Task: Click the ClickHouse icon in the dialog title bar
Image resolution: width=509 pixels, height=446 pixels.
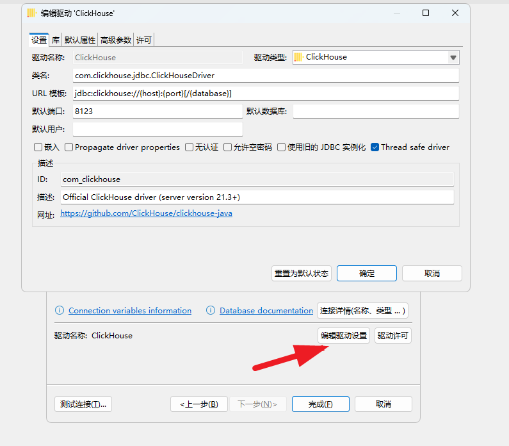Action: 31,13
